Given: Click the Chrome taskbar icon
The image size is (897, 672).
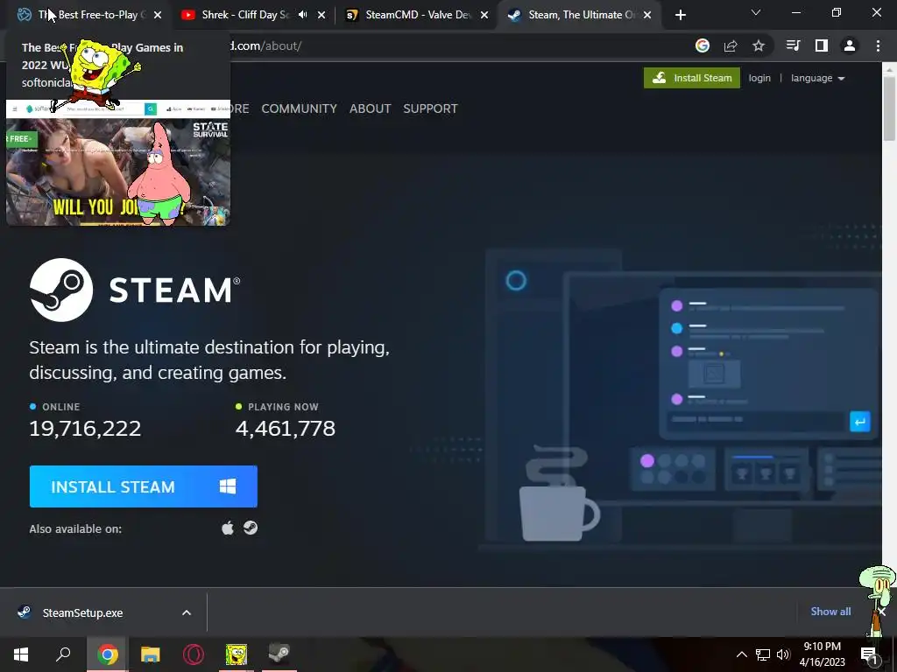Looking at the screenshot, I should point(108,654).
